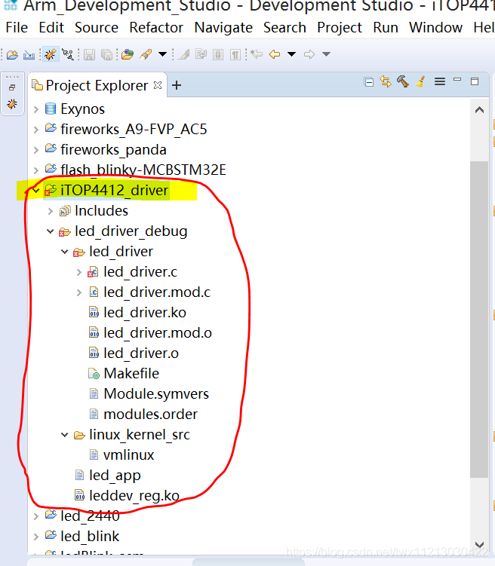Click the Connect with existing configuration icon

click(x=68, y=54)
